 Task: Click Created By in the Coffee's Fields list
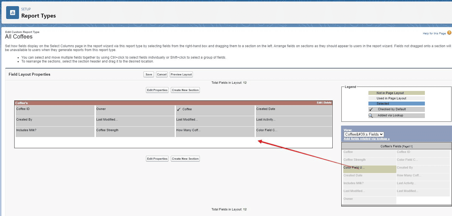423,169
